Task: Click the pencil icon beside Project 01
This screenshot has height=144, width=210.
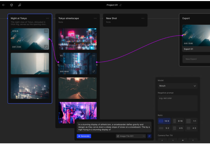Action: pos(121,5)
